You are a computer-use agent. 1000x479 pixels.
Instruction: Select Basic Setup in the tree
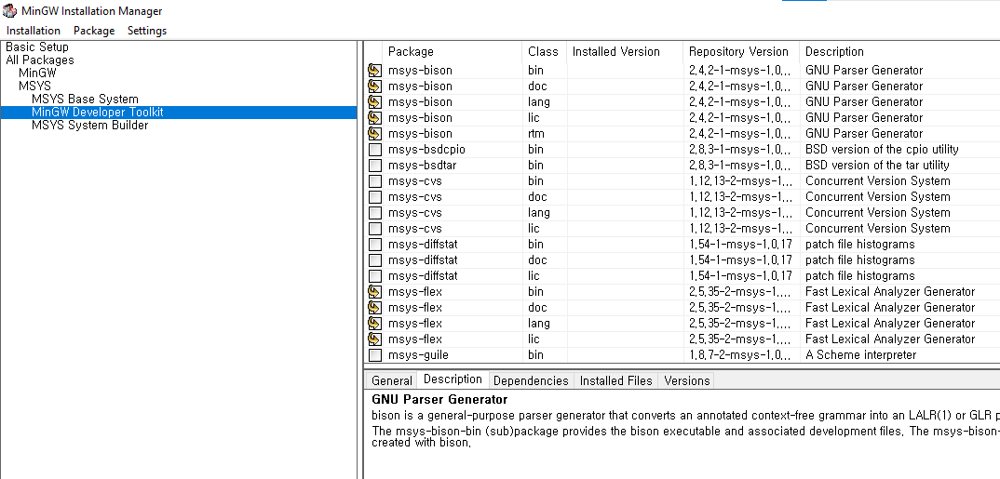click(x=37, y=47)
